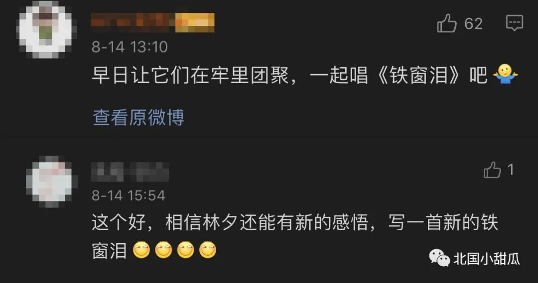This screenshot has width=538, height=283.
Task: Click the 查看原微博 link
Action: point(138,117)
